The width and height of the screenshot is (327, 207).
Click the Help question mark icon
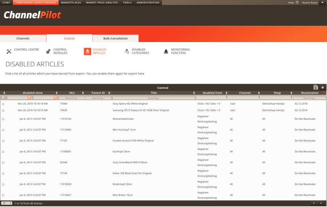pyautogui.click(x=297, y=3)
